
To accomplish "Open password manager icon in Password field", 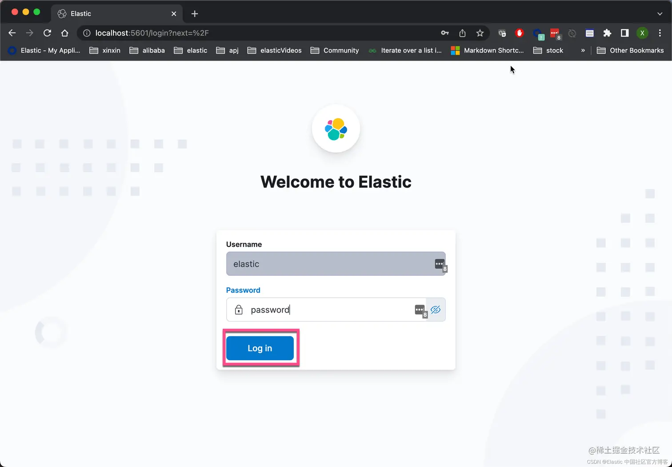I will click(420, 310).
